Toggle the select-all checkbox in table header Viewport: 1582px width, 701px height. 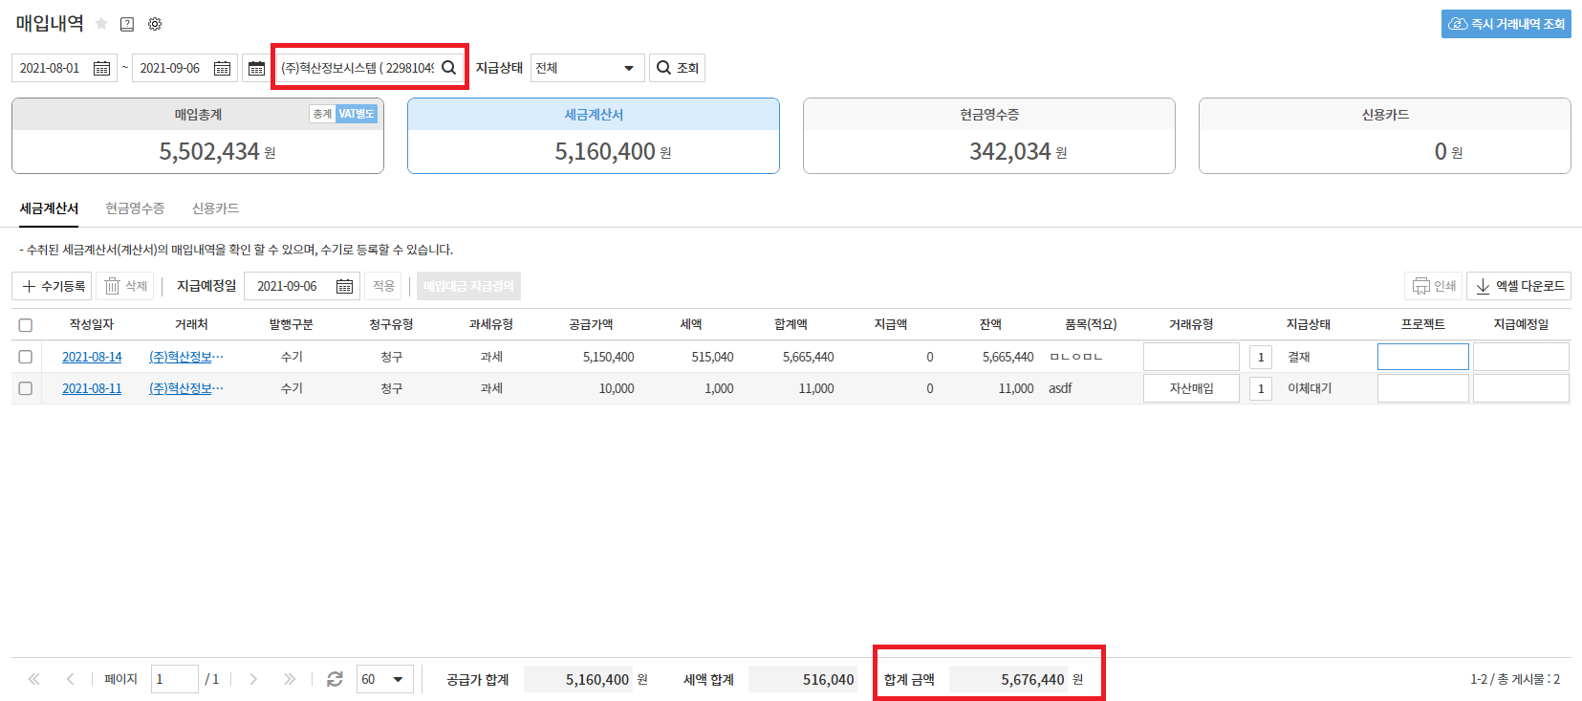(x=26, y=325)
